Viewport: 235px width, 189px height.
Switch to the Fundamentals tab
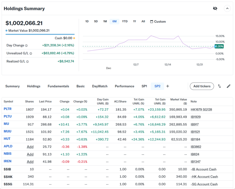[58, 86]
